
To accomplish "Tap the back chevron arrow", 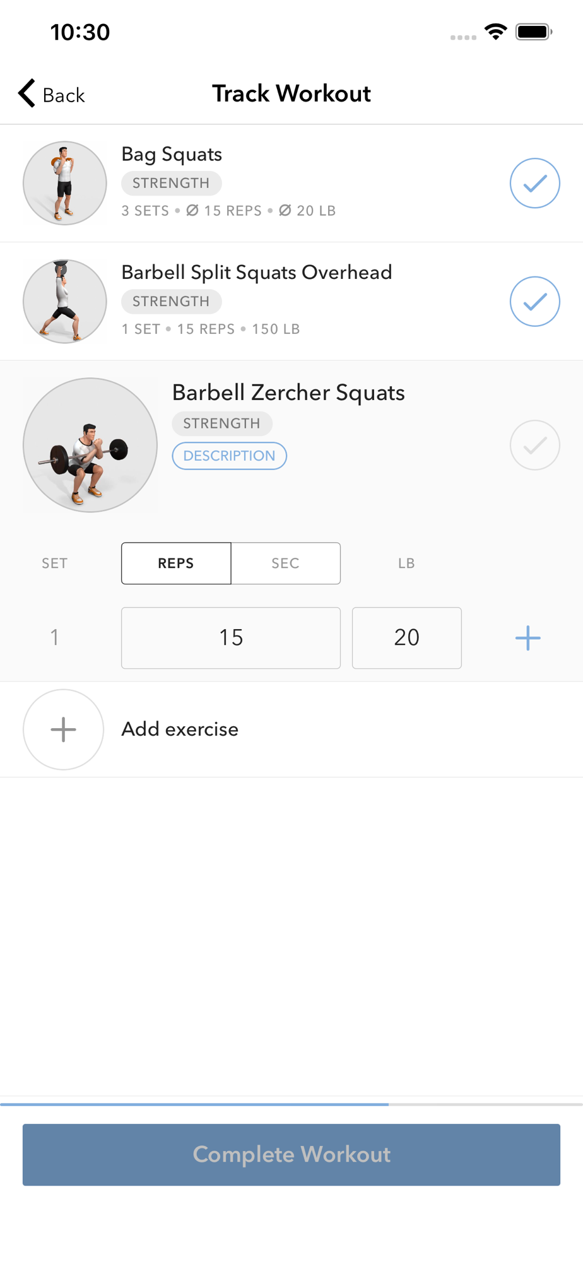I will [27, 94].
